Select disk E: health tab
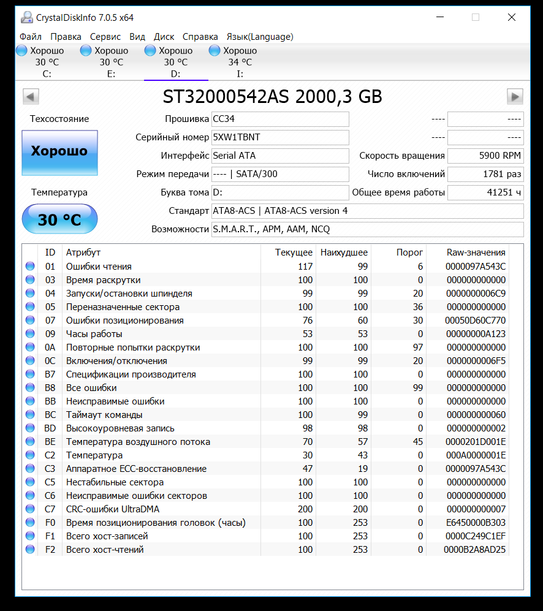Image resolution: width=543 pixels, height=611 pixels. [112, 61]
